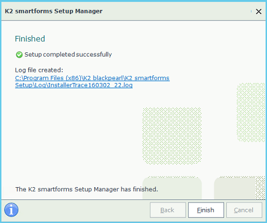Click the 'K2 smartforms Setup Manager' window title
This screenshot has height=223, width=267.
(x=54, y=11)
